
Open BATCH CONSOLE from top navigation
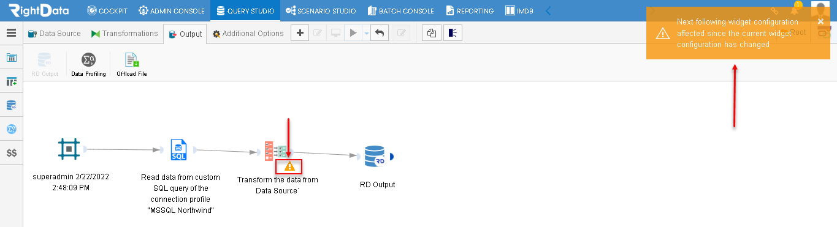pos(401,11)
